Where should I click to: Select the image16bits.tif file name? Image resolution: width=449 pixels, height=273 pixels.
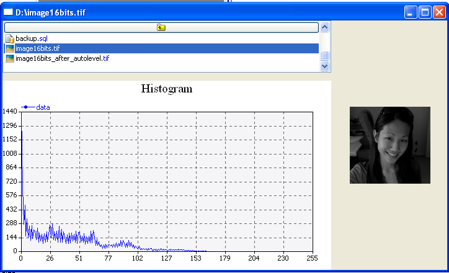coord(38,48)
